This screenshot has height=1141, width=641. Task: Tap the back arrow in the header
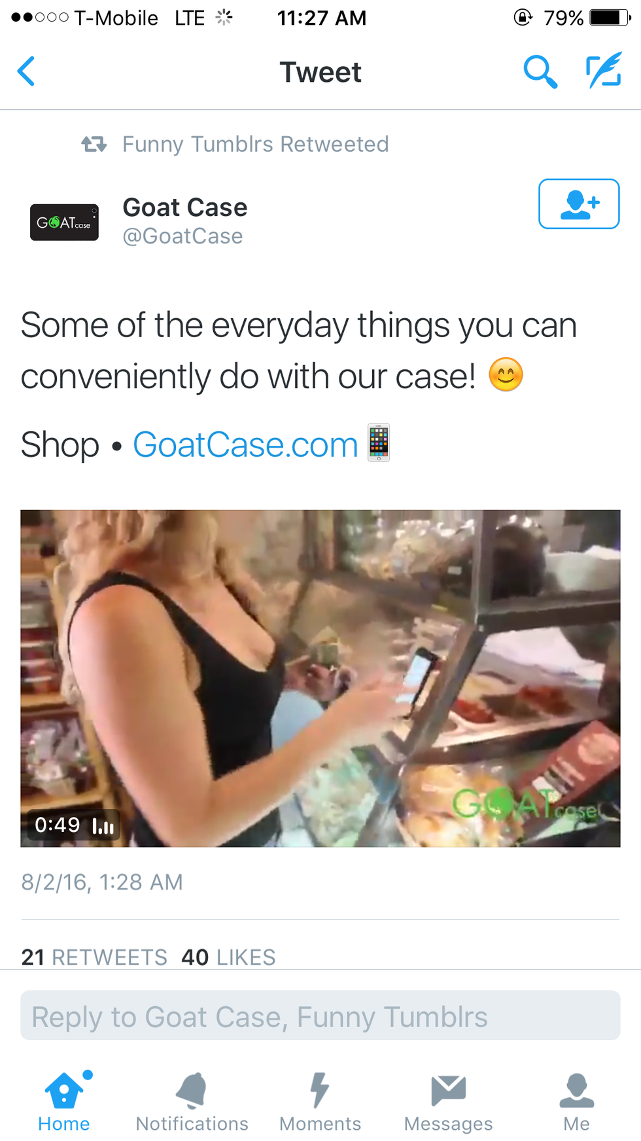pos(26,71)
